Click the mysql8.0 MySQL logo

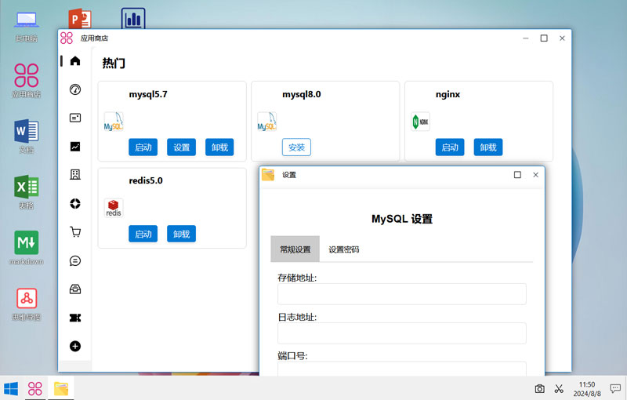point(266,122)
